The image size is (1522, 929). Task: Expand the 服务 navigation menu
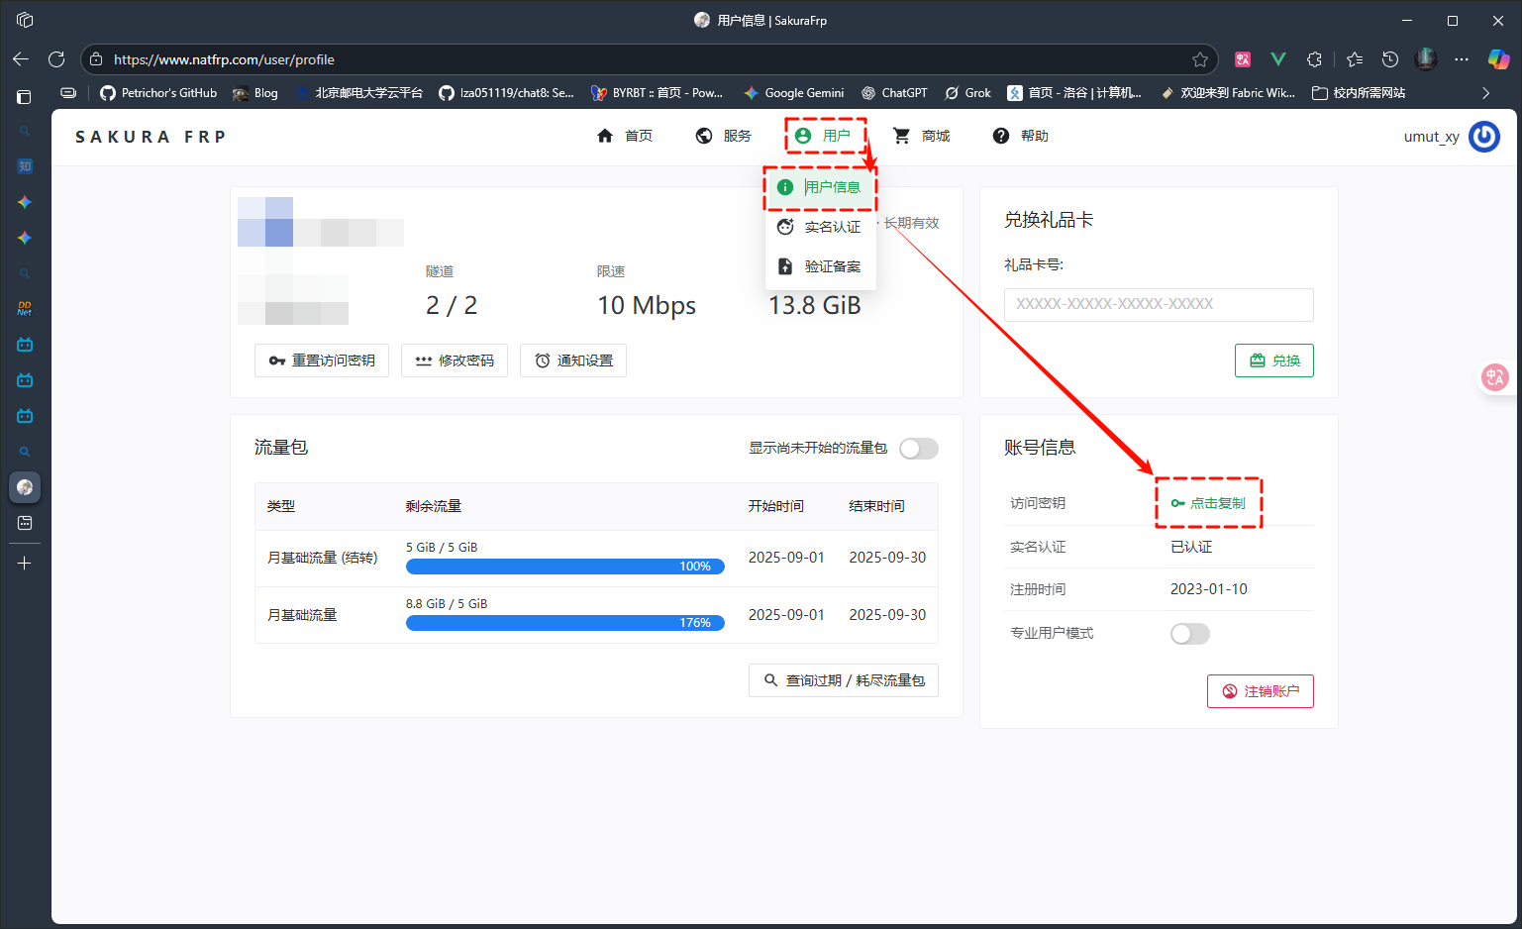pos(724,136)
